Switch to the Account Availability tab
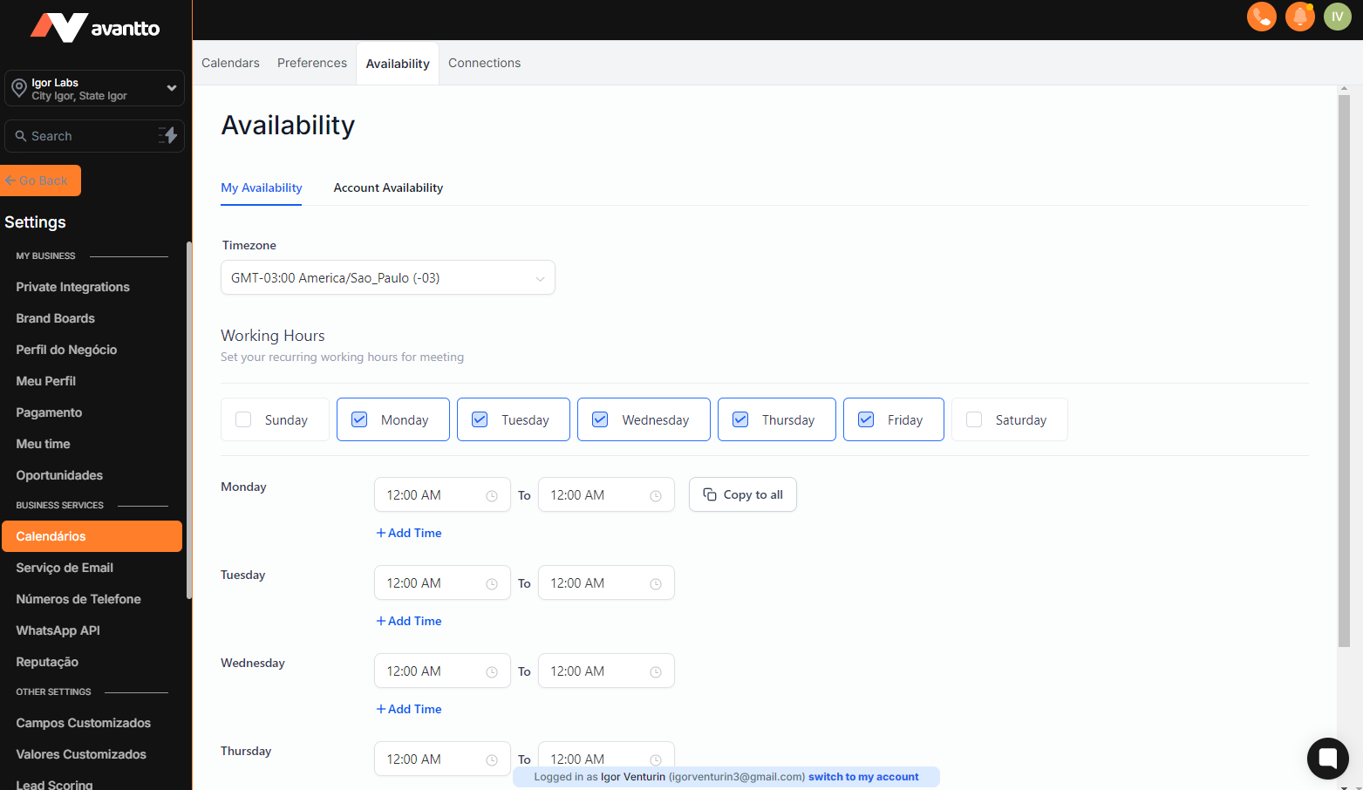1363x790 pixels. pos(388,187)
